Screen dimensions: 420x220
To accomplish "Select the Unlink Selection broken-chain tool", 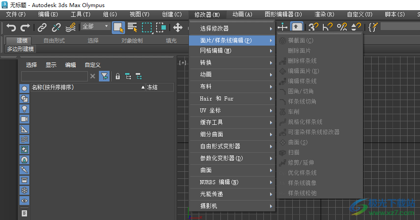I will (56, 27).
